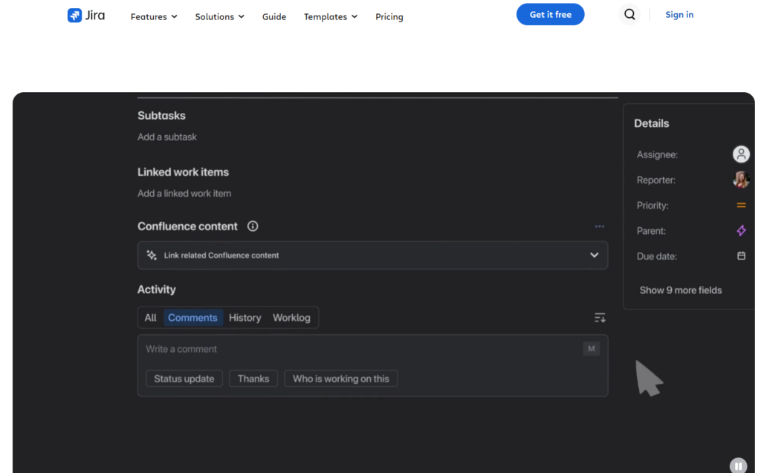Click the M keyboard shortcut badge
Viewport: 761px width, 473px height.
591,348
